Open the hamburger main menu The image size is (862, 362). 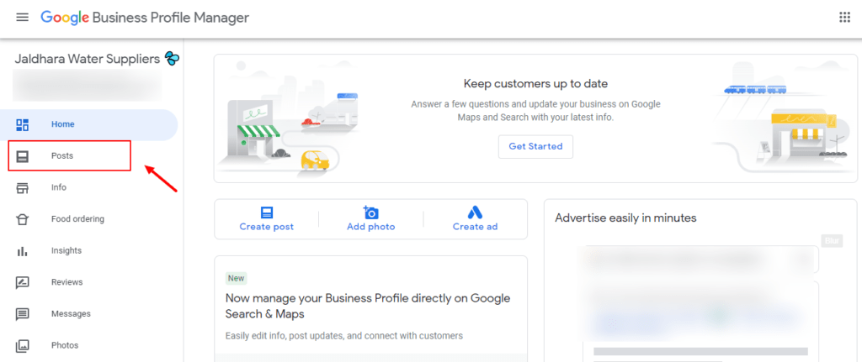tap(22, 18)
